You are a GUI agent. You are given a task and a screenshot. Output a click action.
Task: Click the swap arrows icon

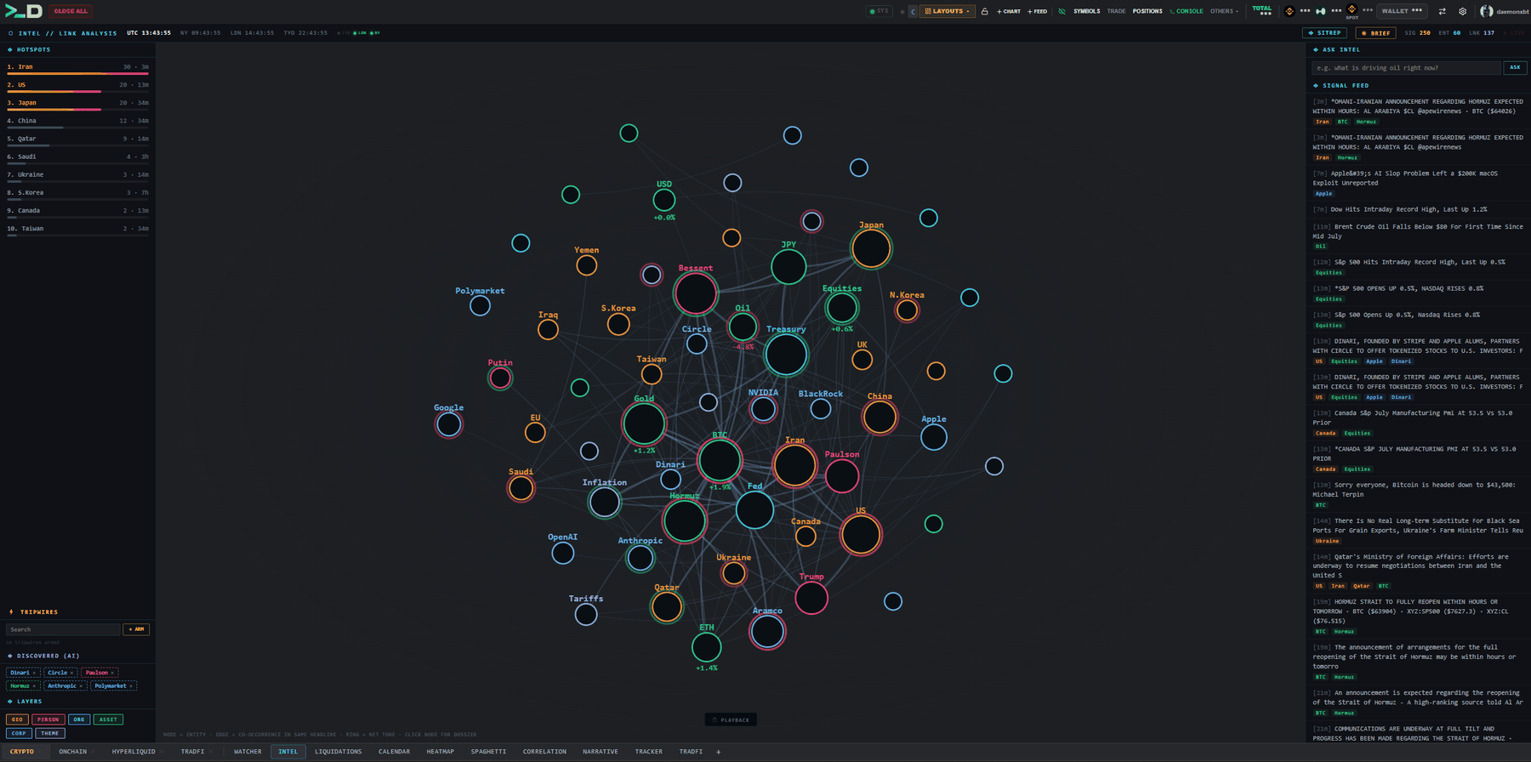(x=1442, y=11)
